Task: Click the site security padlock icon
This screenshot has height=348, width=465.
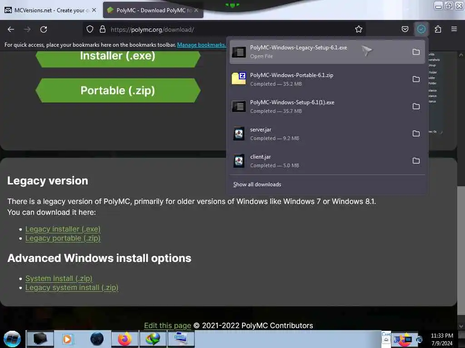Action: pos(103,29)
